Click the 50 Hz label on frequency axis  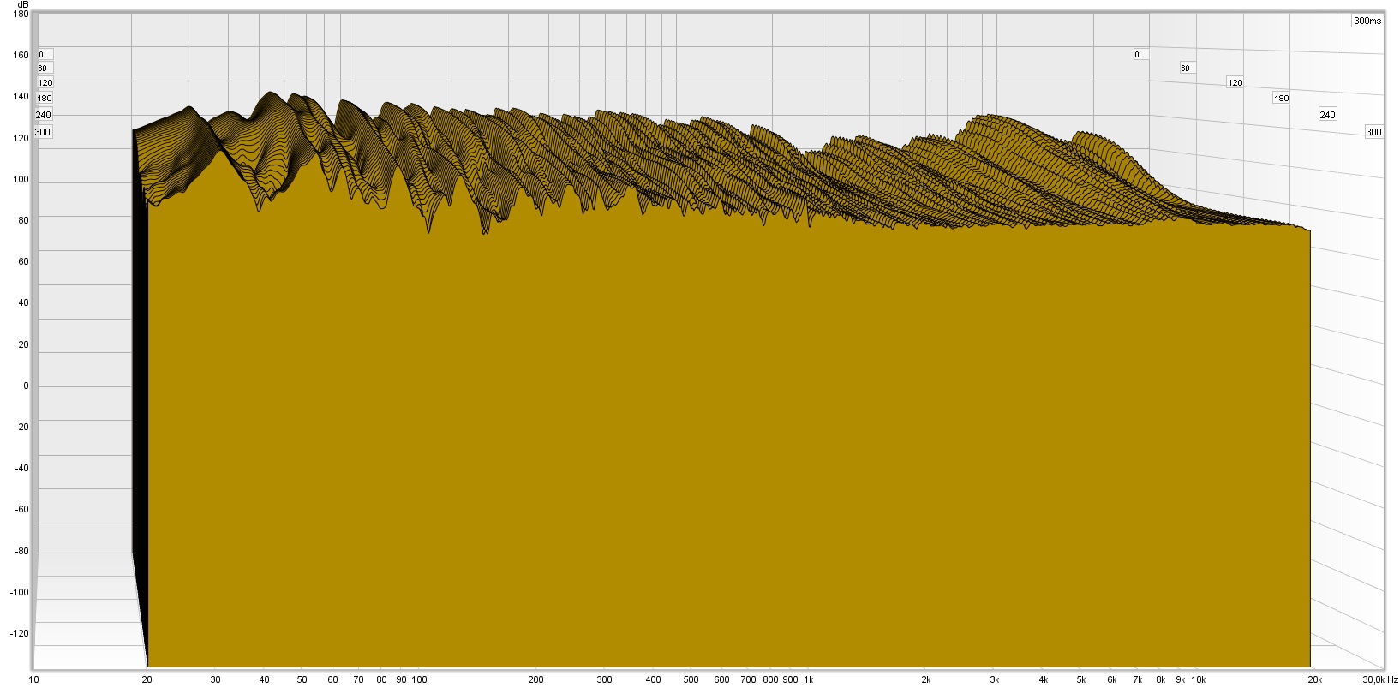point(302,680)
